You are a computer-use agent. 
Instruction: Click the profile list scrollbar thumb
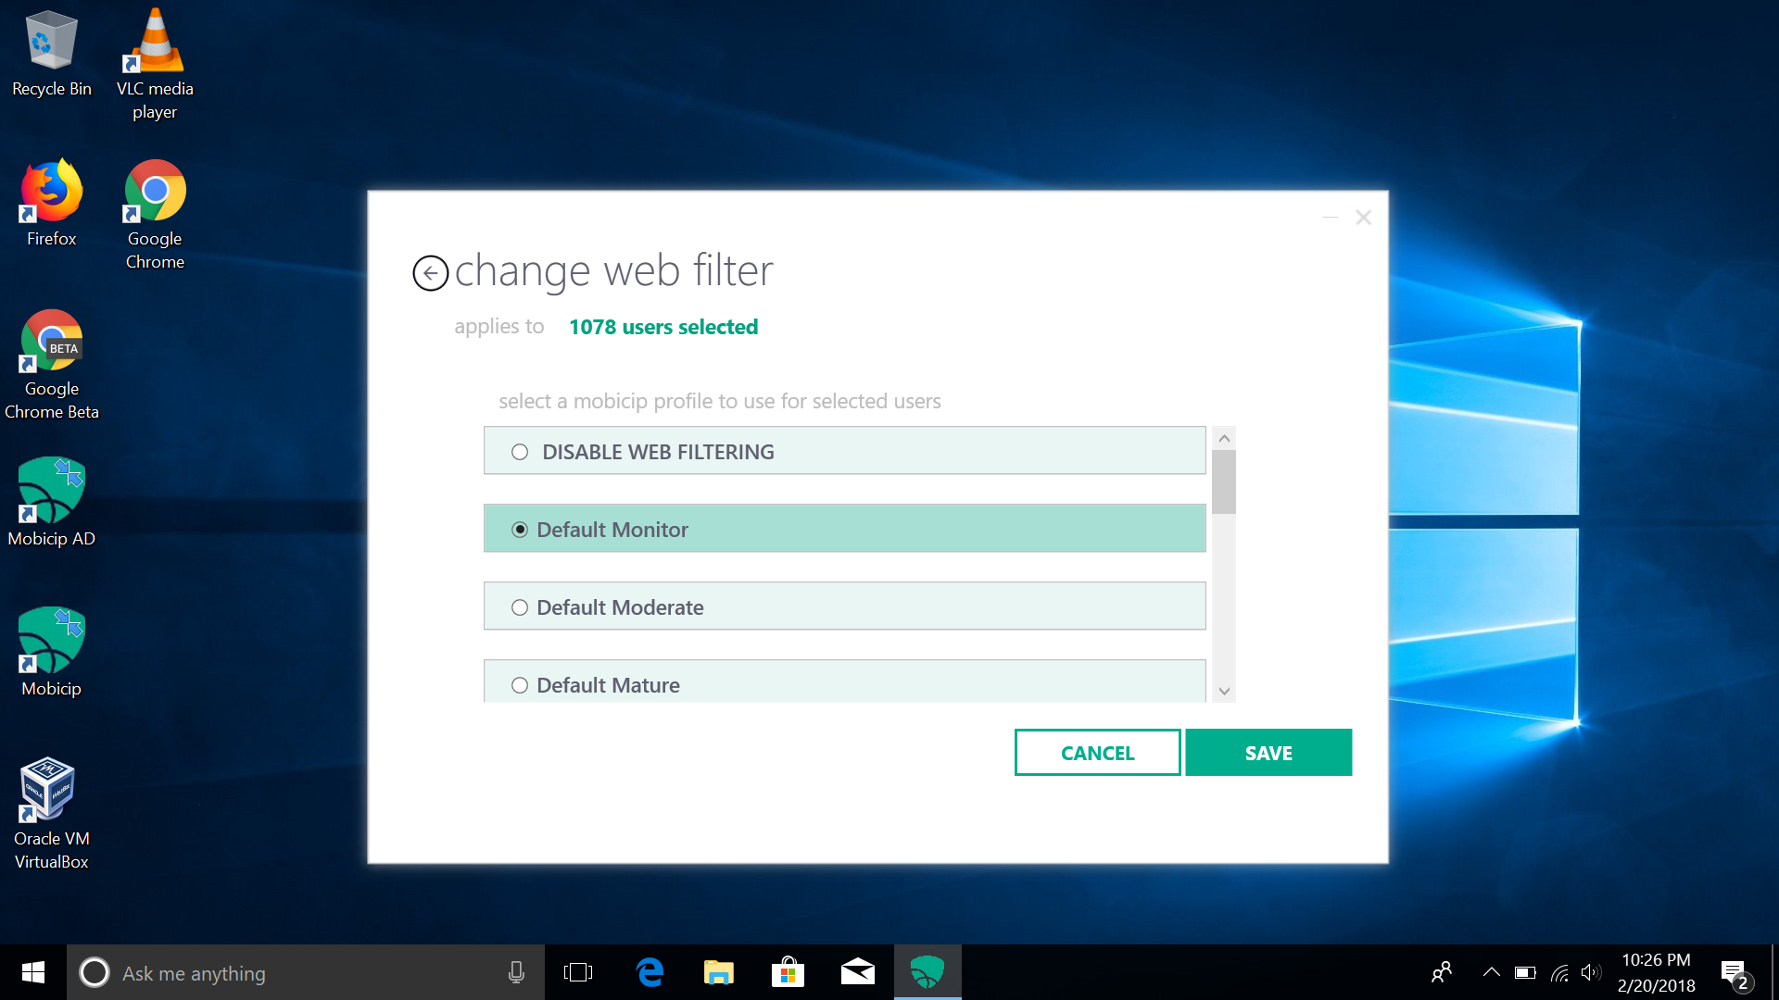click(x=1224, y=481)
